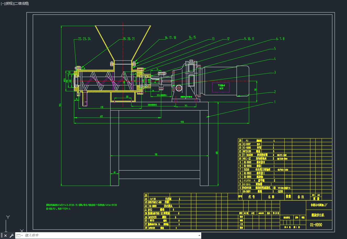This screenshot has height=239, width=347.
Task: Select the 备注 column header
Action: click(x=301, y=197)
